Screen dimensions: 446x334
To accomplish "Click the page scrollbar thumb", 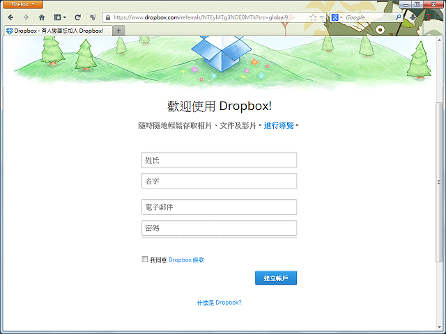I will tap(439, 182).
